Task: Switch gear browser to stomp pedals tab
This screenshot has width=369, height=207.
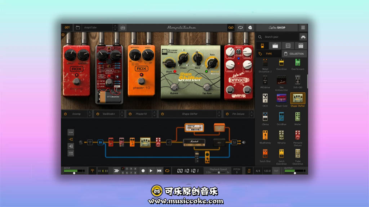Action: tap(262, 46)
